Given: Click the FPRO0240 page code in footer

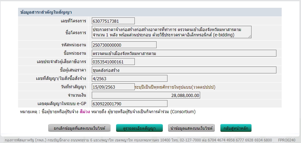Looking at the screenshot, I should coord(286,140).
